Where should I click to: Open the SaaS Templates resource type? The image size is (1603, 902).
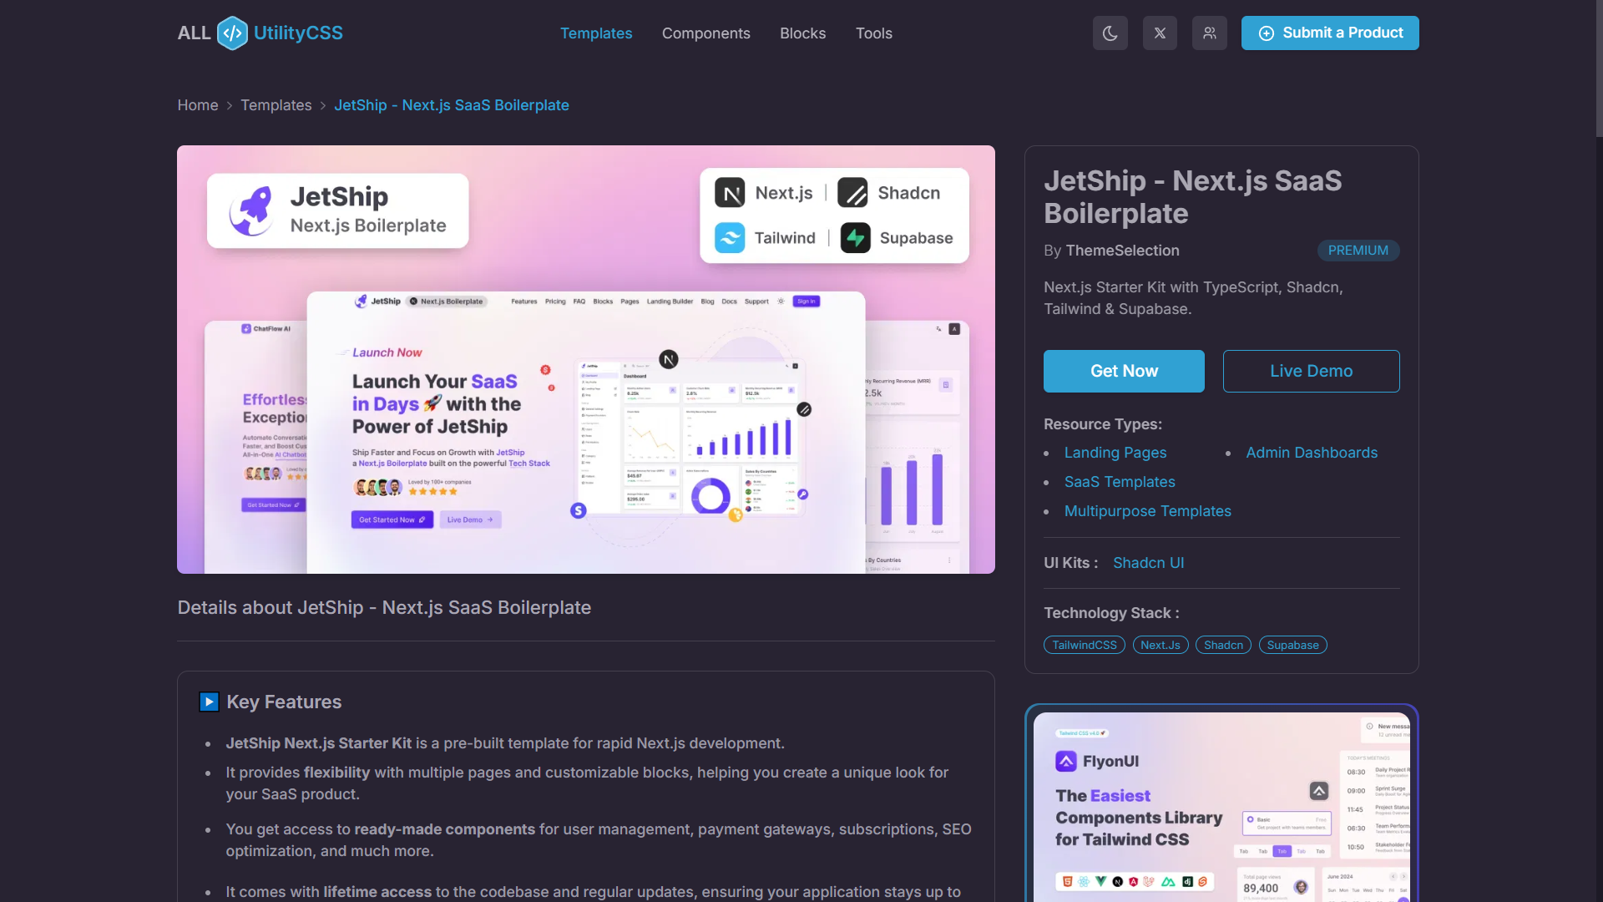click(1120, 482)
